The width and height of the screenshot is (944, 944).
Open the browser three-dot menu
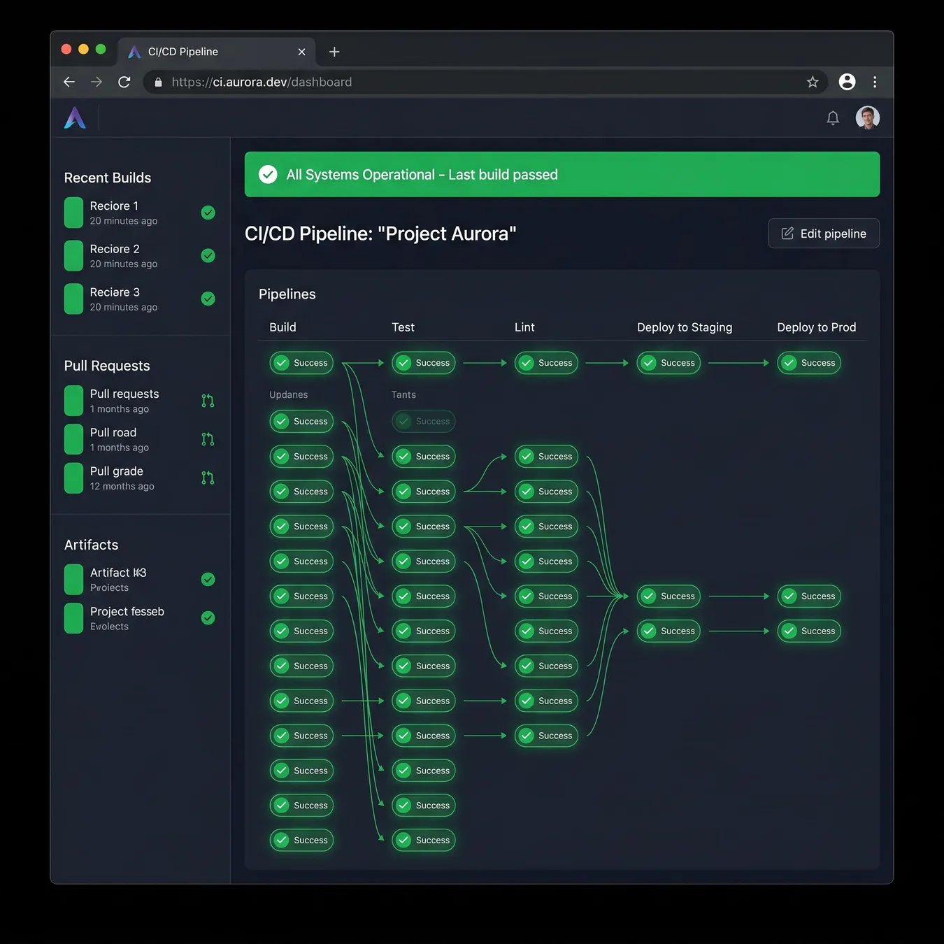pos(875,82)
